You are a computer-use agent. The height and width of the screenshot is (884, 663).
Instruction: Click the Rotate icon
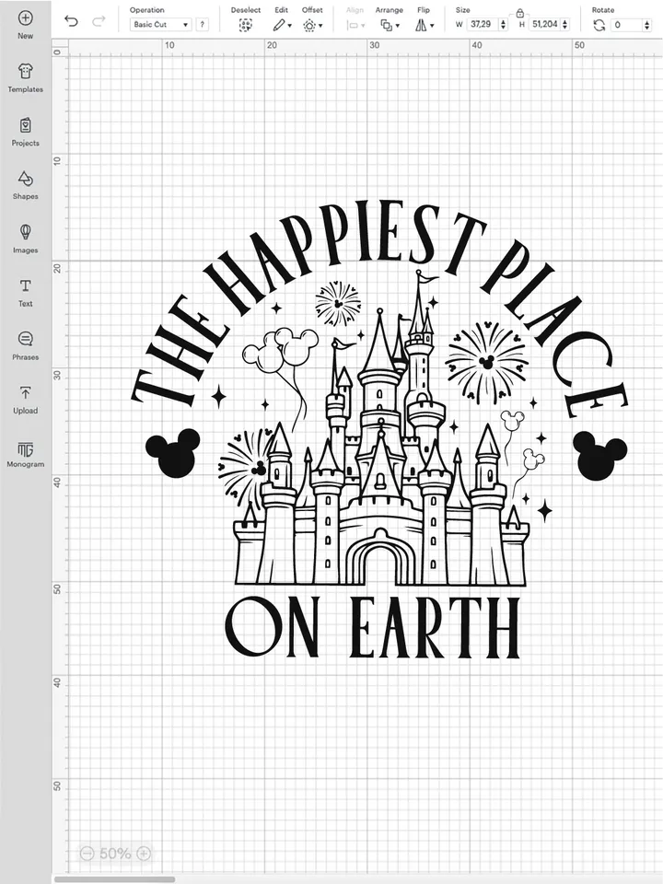pos(599,25)
